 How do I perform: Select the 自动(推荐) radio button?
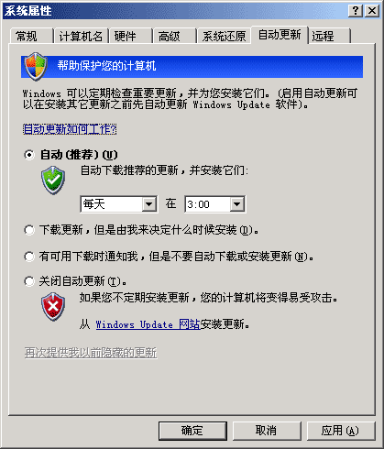(29, 155)
